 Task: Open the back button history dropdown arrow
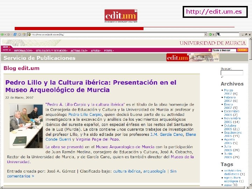pyautogui.click(x=5, y=34)
